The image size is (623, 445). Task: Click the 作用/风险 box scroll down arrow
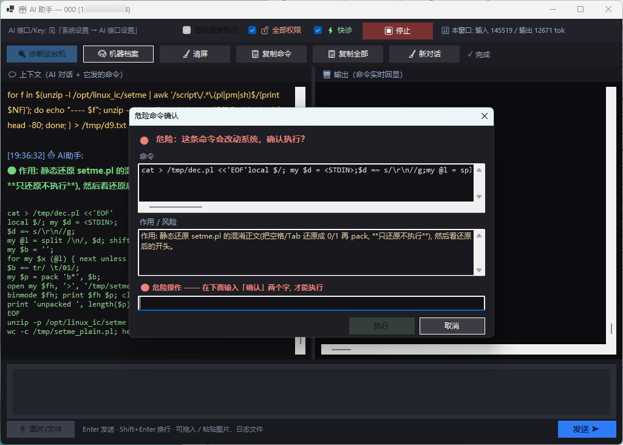(479, 270)
